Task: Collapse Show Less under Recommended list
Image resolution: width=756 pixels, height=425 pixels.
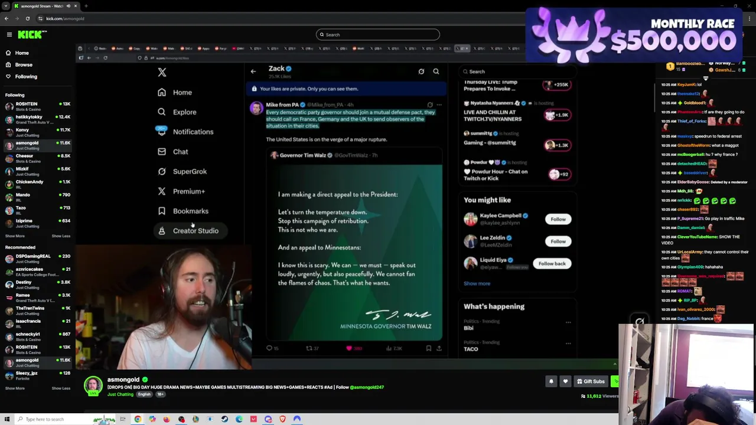Action: [61, 388]
